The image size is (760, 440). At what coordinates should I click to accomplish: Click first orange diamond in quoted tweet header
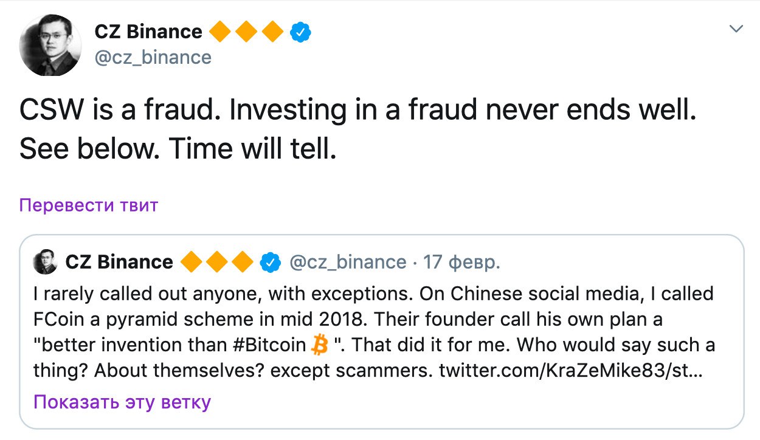pos(190,262)
